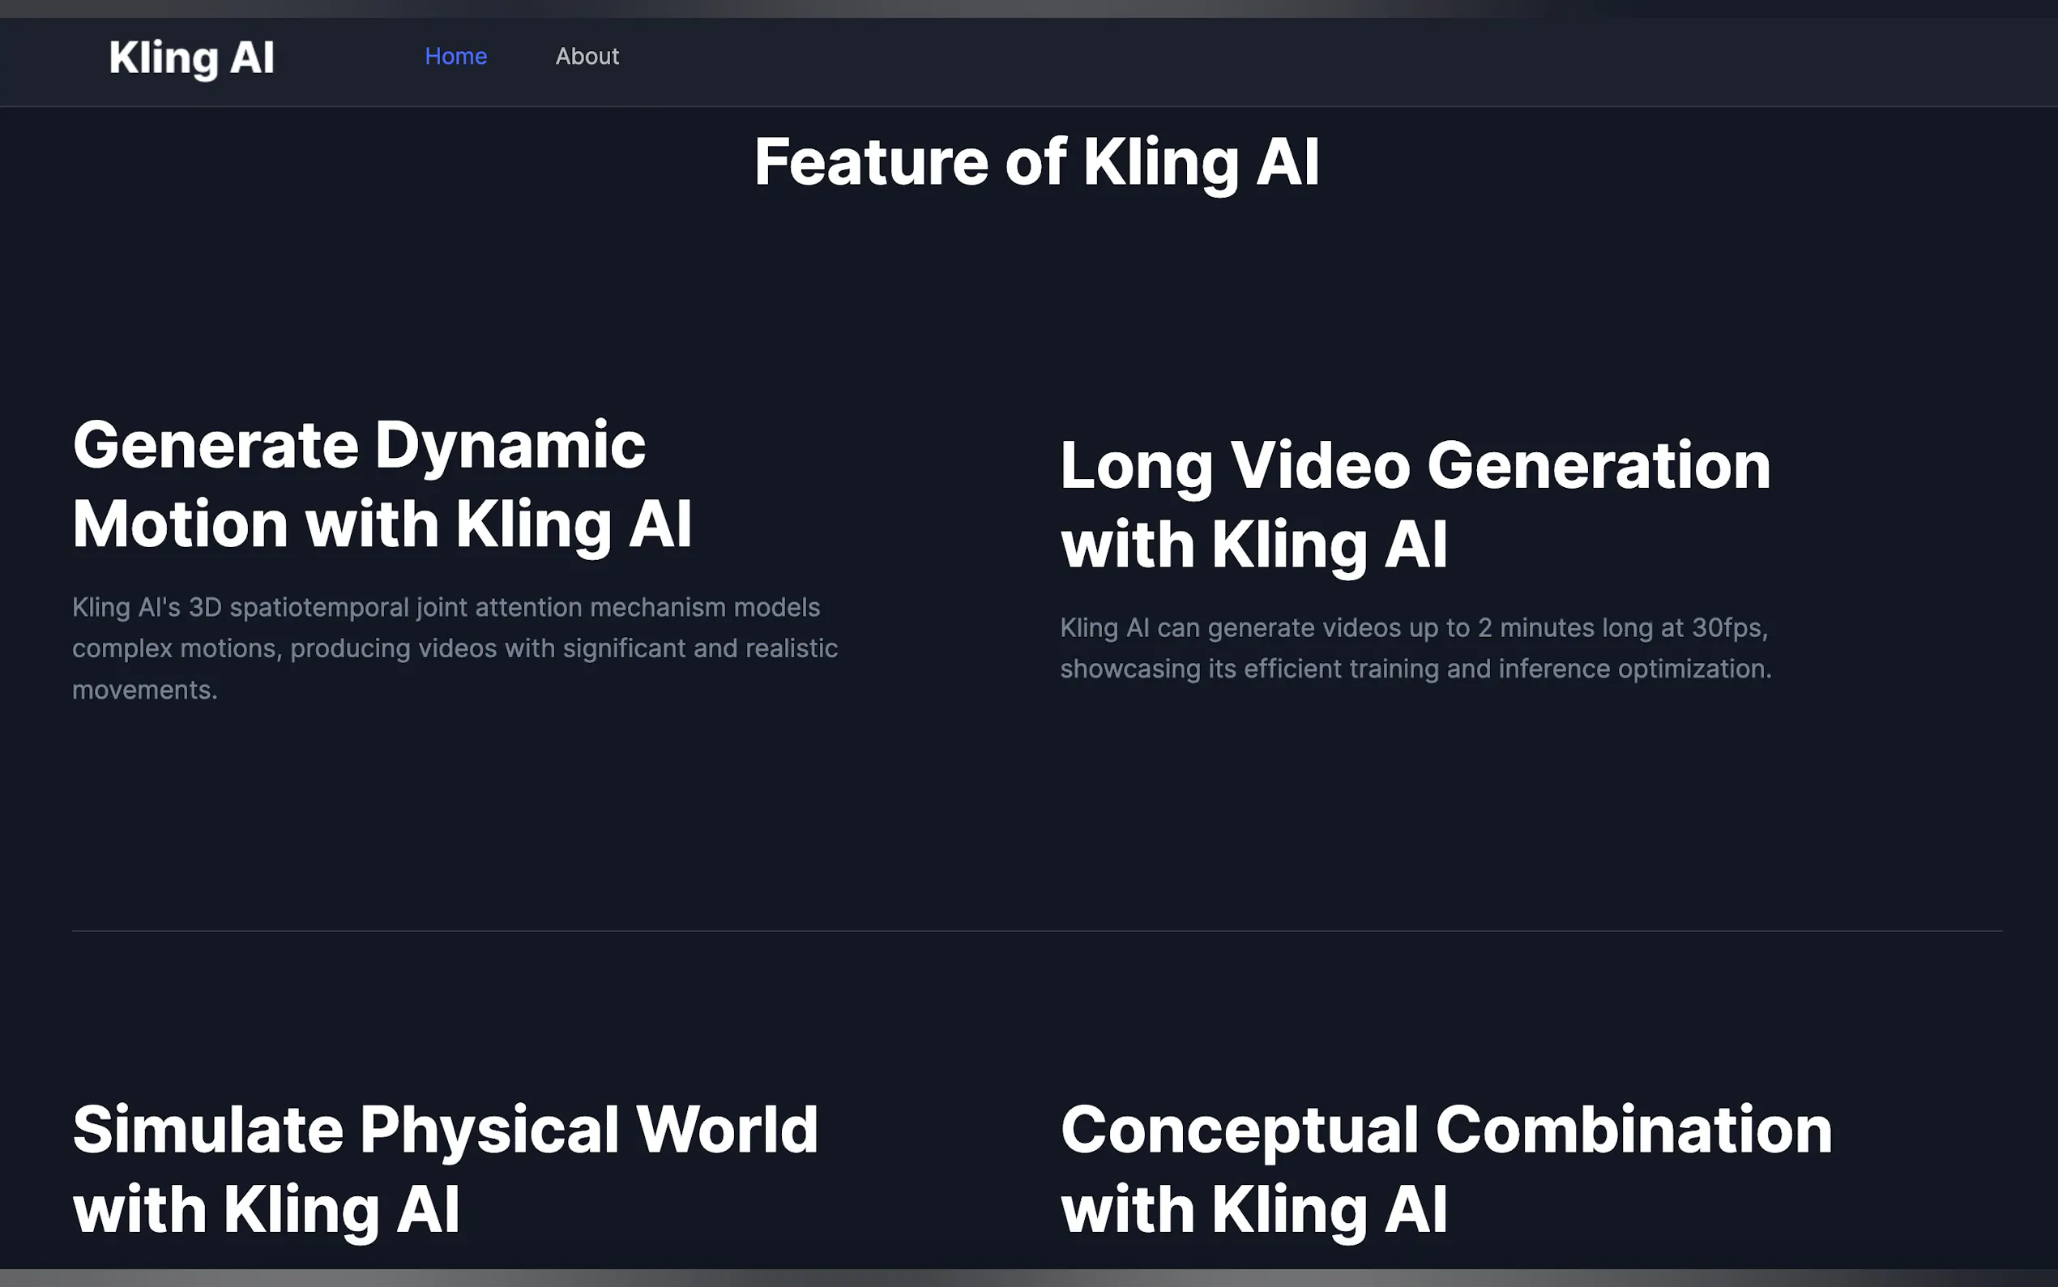Image resolution: width=2058 pixels, height=1287 pixels.
Task: Click the 'showcasing its efficient training' text line
Action: click(x=1415, y=669)
